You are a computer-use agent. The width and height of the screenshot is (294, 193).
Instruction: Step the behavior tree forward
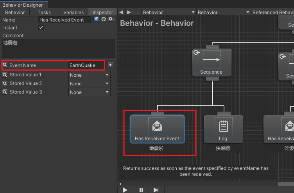tap(156, 190)
